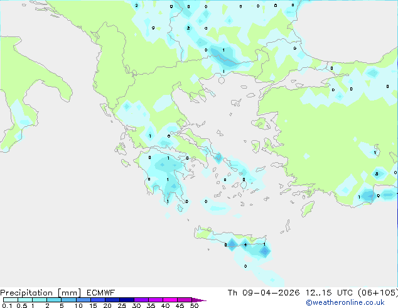Select the 15–20 mm legend swatch
This screenshot has width=398, height=308.
click(x=98, y=300)
